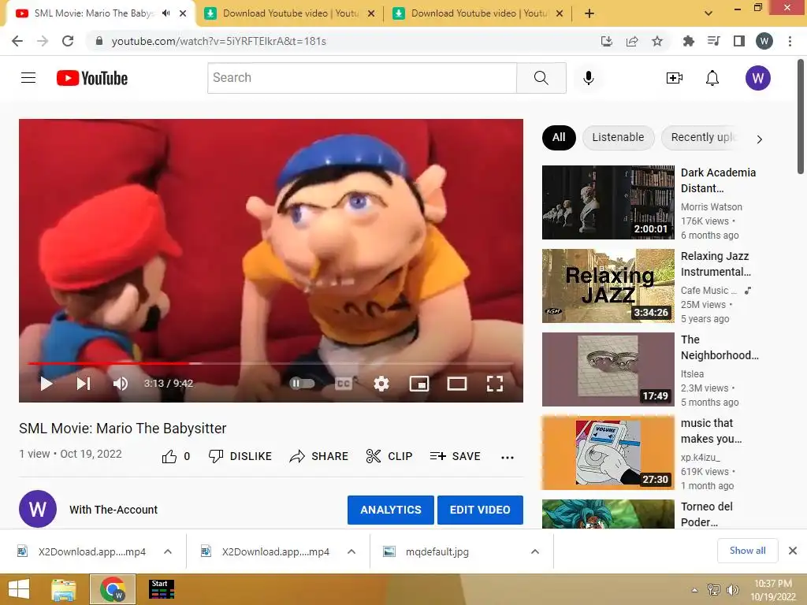Screen dimensions: 807x605
Task: Expand options for first X2Download mp4
Action: tap(168, 551)
